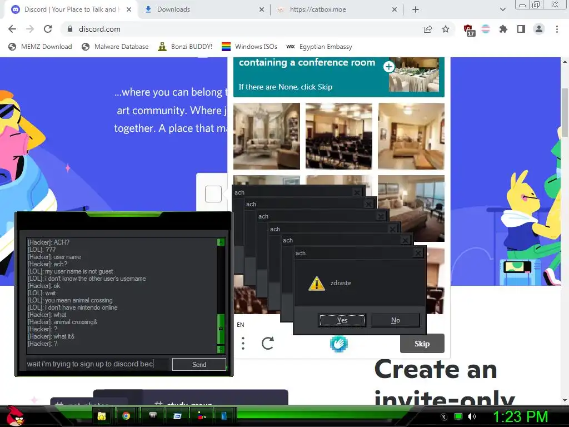
Task: Click the blue window taskbar icon
Action: click(x=177, y=416)
